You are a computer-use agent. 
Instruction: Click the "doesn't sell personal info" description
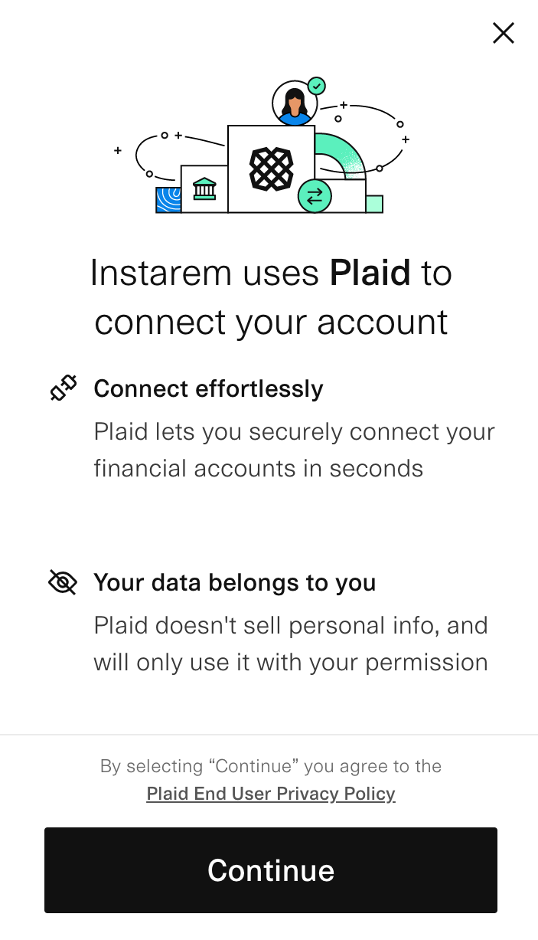pos(291,644)
